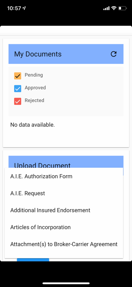Uncheck the Rejected filter checkbox
132x287 pixels.
pyautogui.click(x=18, y=101)
